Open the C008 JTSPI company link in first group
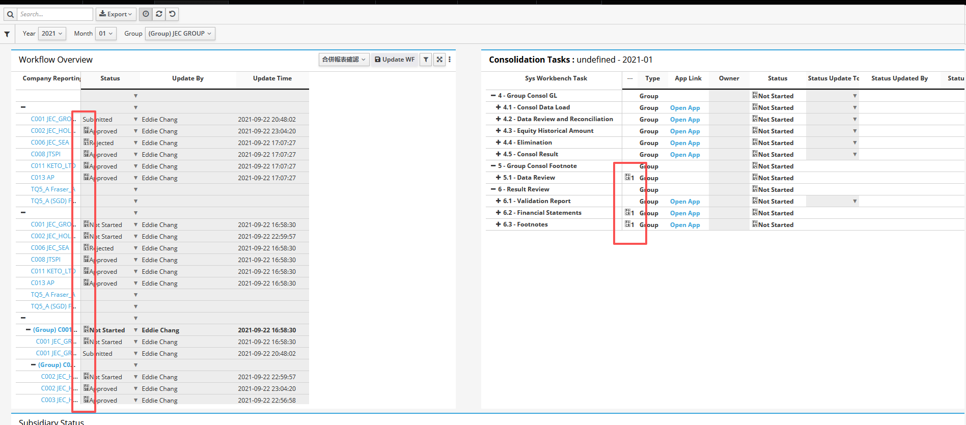This screenshot has width=966, height=425. point(46,154)
